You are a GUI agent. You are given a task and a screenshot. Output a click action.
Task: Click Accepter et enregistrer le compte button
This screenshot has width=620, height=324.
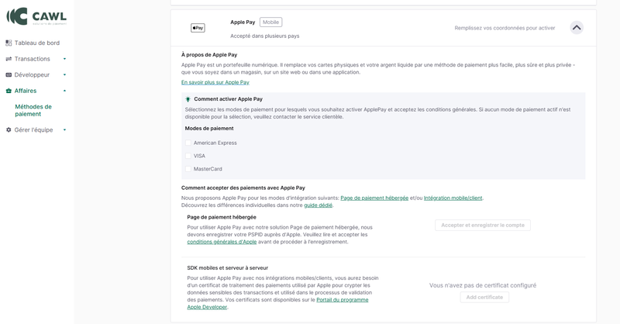click(482, 225)
